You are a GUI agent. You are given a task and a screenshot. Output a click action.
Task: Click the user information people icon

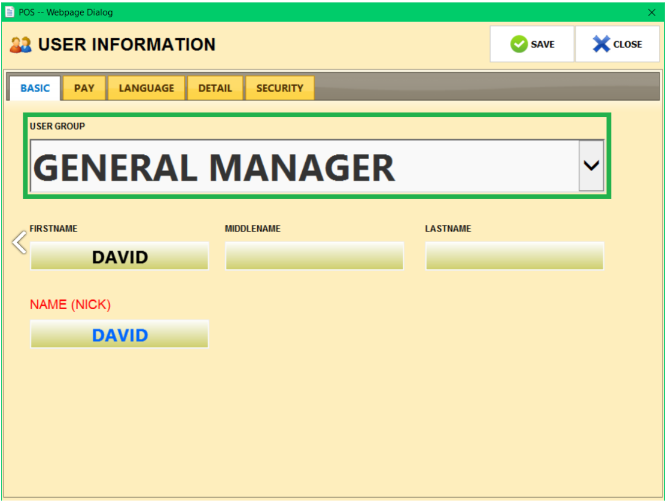tap(20, 45)
